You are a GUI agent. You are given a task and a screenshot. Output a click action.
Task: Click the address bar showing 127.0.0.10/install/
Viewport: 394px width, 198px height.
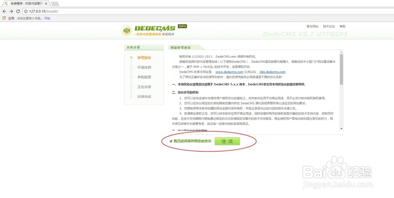(208, 11)
